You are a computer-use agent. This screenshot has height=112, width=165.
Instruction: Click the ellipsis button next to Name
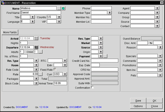point(59,8)
